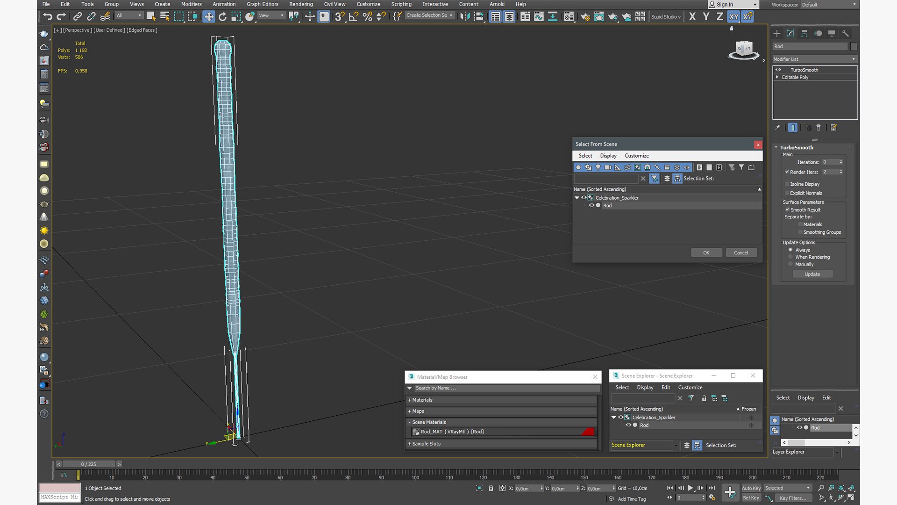Toggle selection lock padlock in status bar
Screen dimensions: 897x505
click(x=491, y=488)
